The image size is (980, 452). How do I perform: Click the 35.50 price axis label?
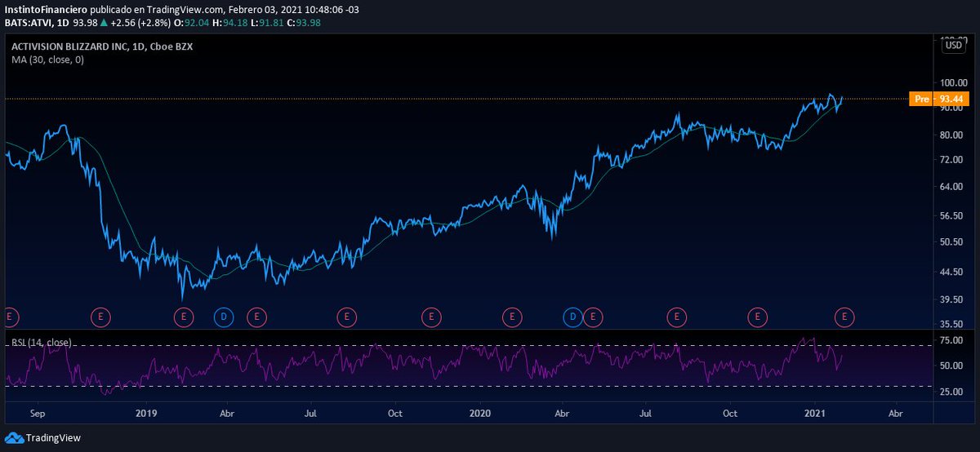pos(952,324)
